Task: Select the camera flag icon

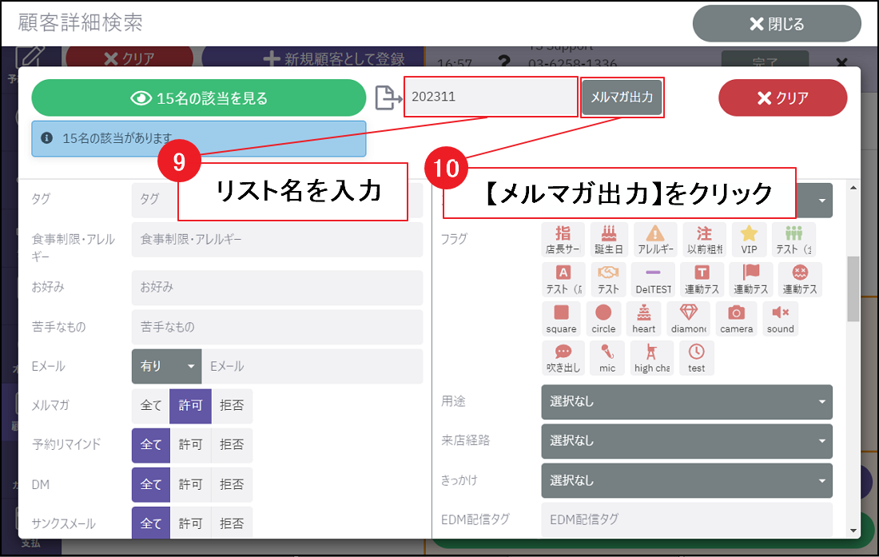Action: (x=736, y=318)
